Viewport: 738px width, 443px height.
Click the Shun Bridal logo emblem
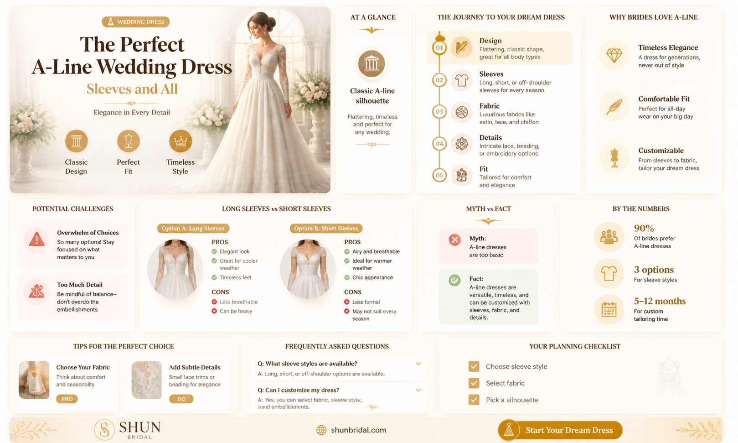[x=104, y=430]
